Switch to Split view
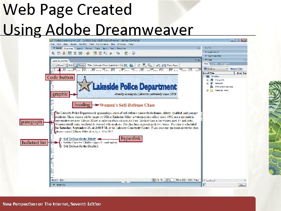The height and width of the screenshot is (211, 281). (69, 65)
